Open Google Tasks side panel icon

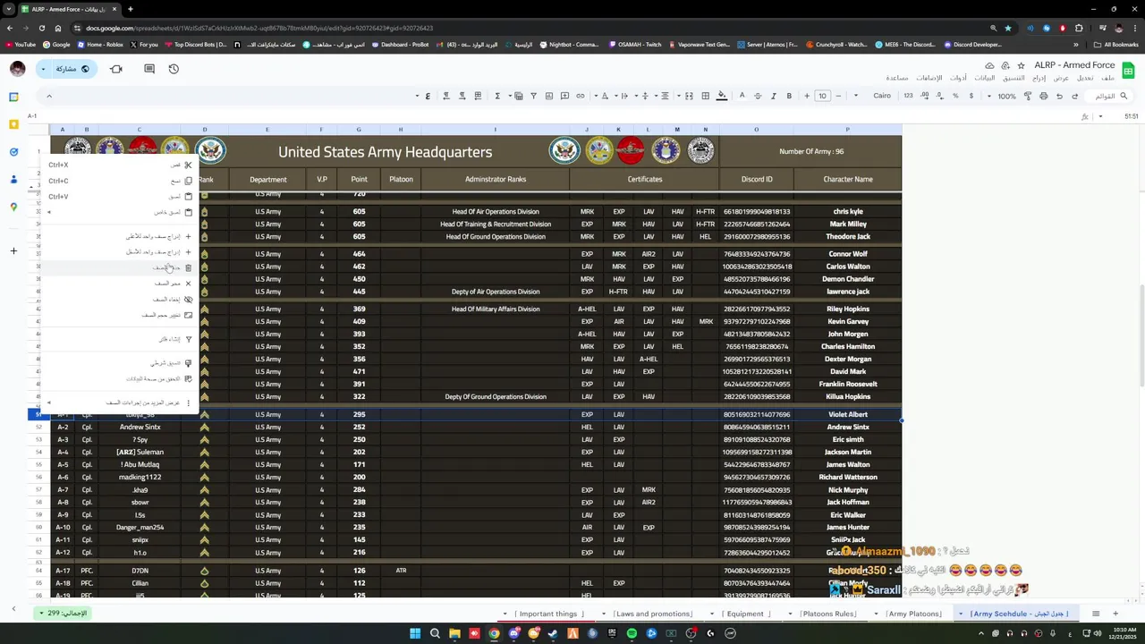click(13, 152)
